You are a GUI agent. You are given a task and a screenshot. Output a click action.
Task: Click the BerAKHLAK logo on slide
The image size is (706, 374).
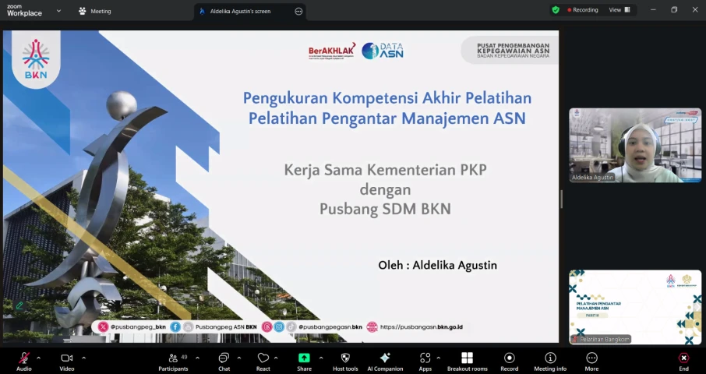(x=332, y=51)
